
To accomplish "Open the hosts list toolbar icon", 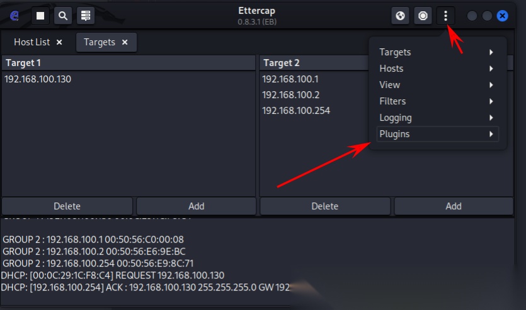I will (86, 16).
